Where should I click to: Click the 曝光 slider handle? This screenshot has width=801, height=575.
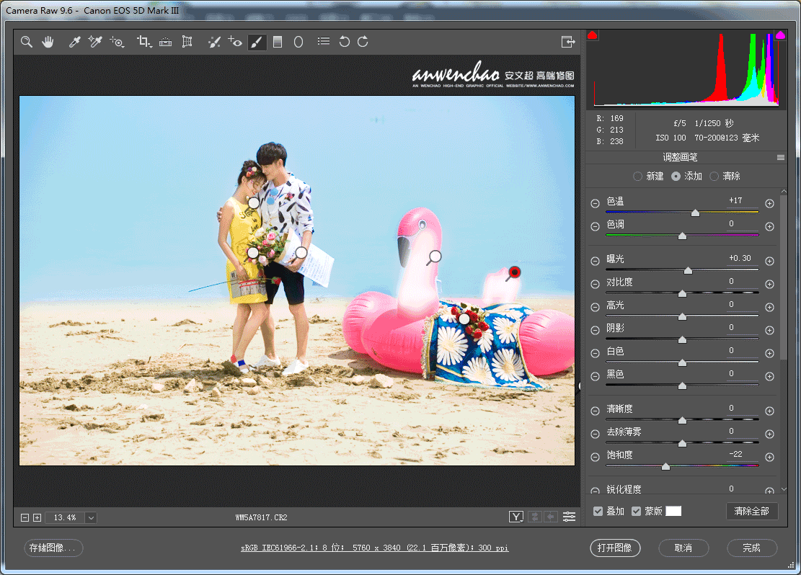point(688,270)
